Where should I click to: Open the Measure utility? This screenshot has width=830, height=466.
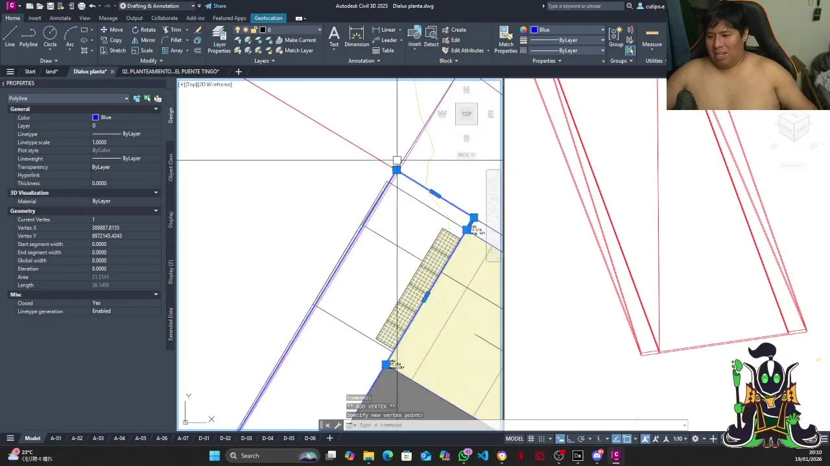pyautogui.click(x=652, y=37)
